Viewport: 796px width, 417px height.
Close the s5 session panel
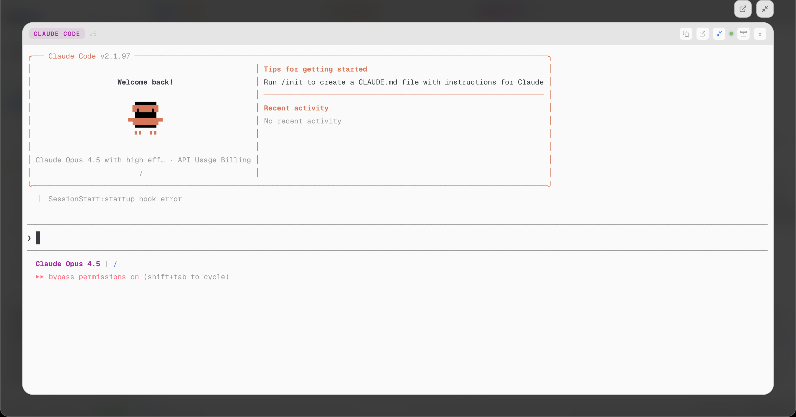[760, 34]
